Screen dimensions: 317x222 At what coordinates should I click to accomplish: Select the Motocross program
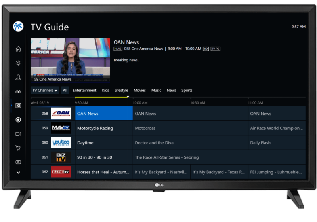click(190, 128)
